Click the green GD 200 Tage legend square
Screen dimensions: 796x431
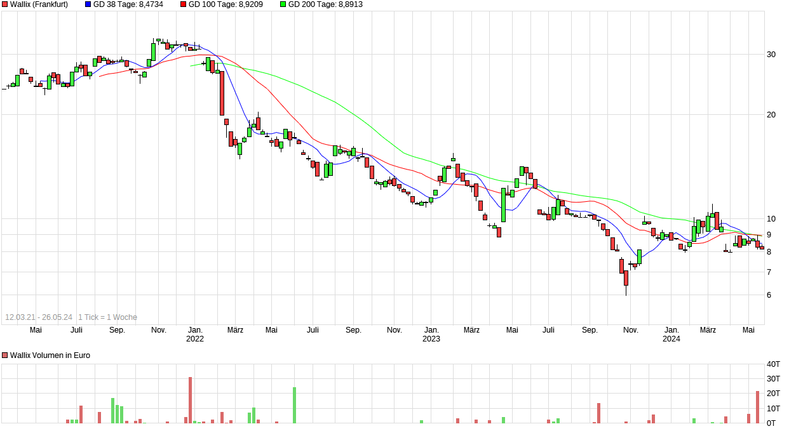tap(283, 4)
